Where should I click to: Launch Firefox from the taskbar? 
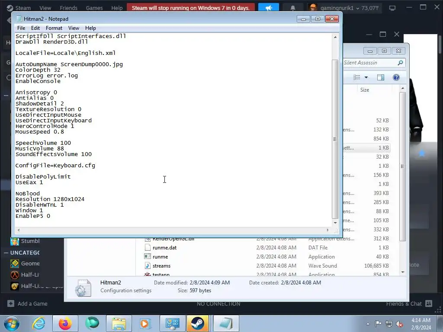click(65, 323)
